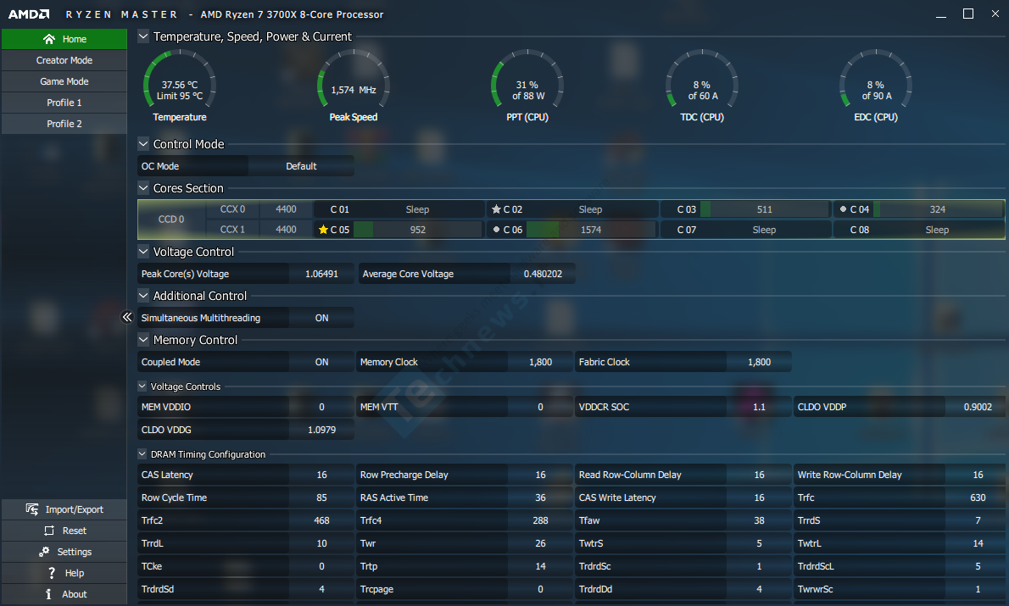Click the Import/Export button
Image resolution: width=1009 pixels, height=606 pixels.
coord(64,509)
